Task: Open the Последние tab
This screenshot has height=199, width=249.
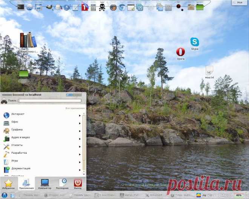Action: coord(62,184)
